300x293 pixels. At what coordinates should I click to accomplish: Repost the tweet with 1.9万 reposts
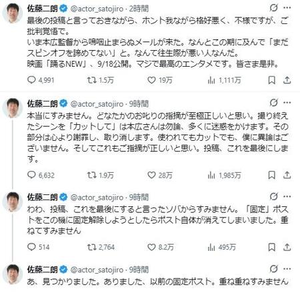pos(91,176)
